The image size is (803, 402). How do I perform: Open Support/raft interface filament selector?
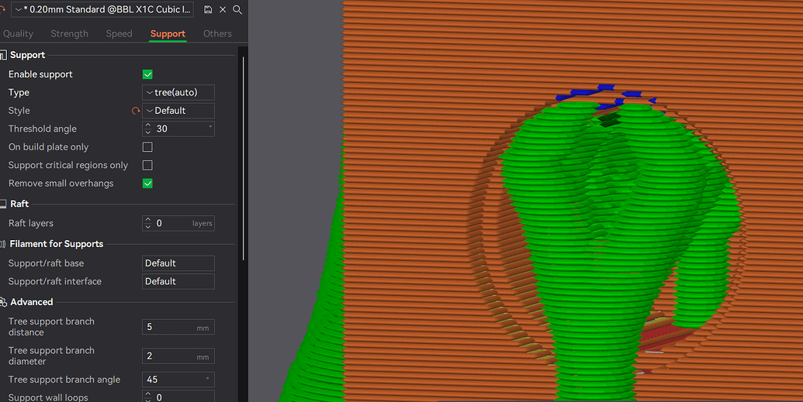tap(178, 281)
